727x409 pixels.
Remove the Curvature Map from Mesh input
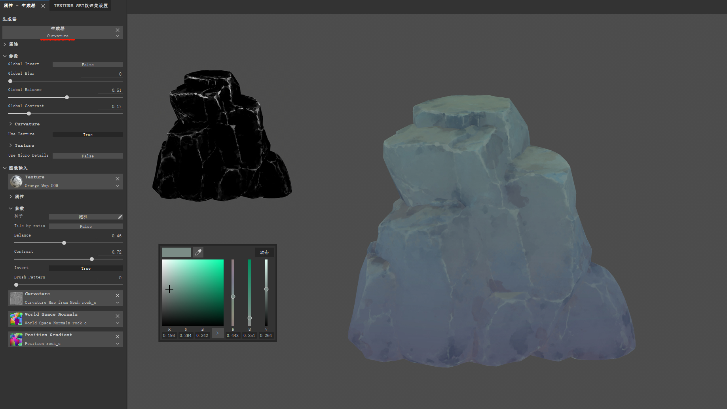tap(118, 295)
